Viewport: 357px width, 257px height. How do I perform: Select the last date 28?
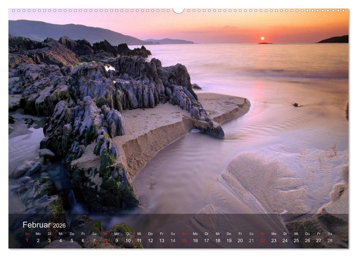330,239
